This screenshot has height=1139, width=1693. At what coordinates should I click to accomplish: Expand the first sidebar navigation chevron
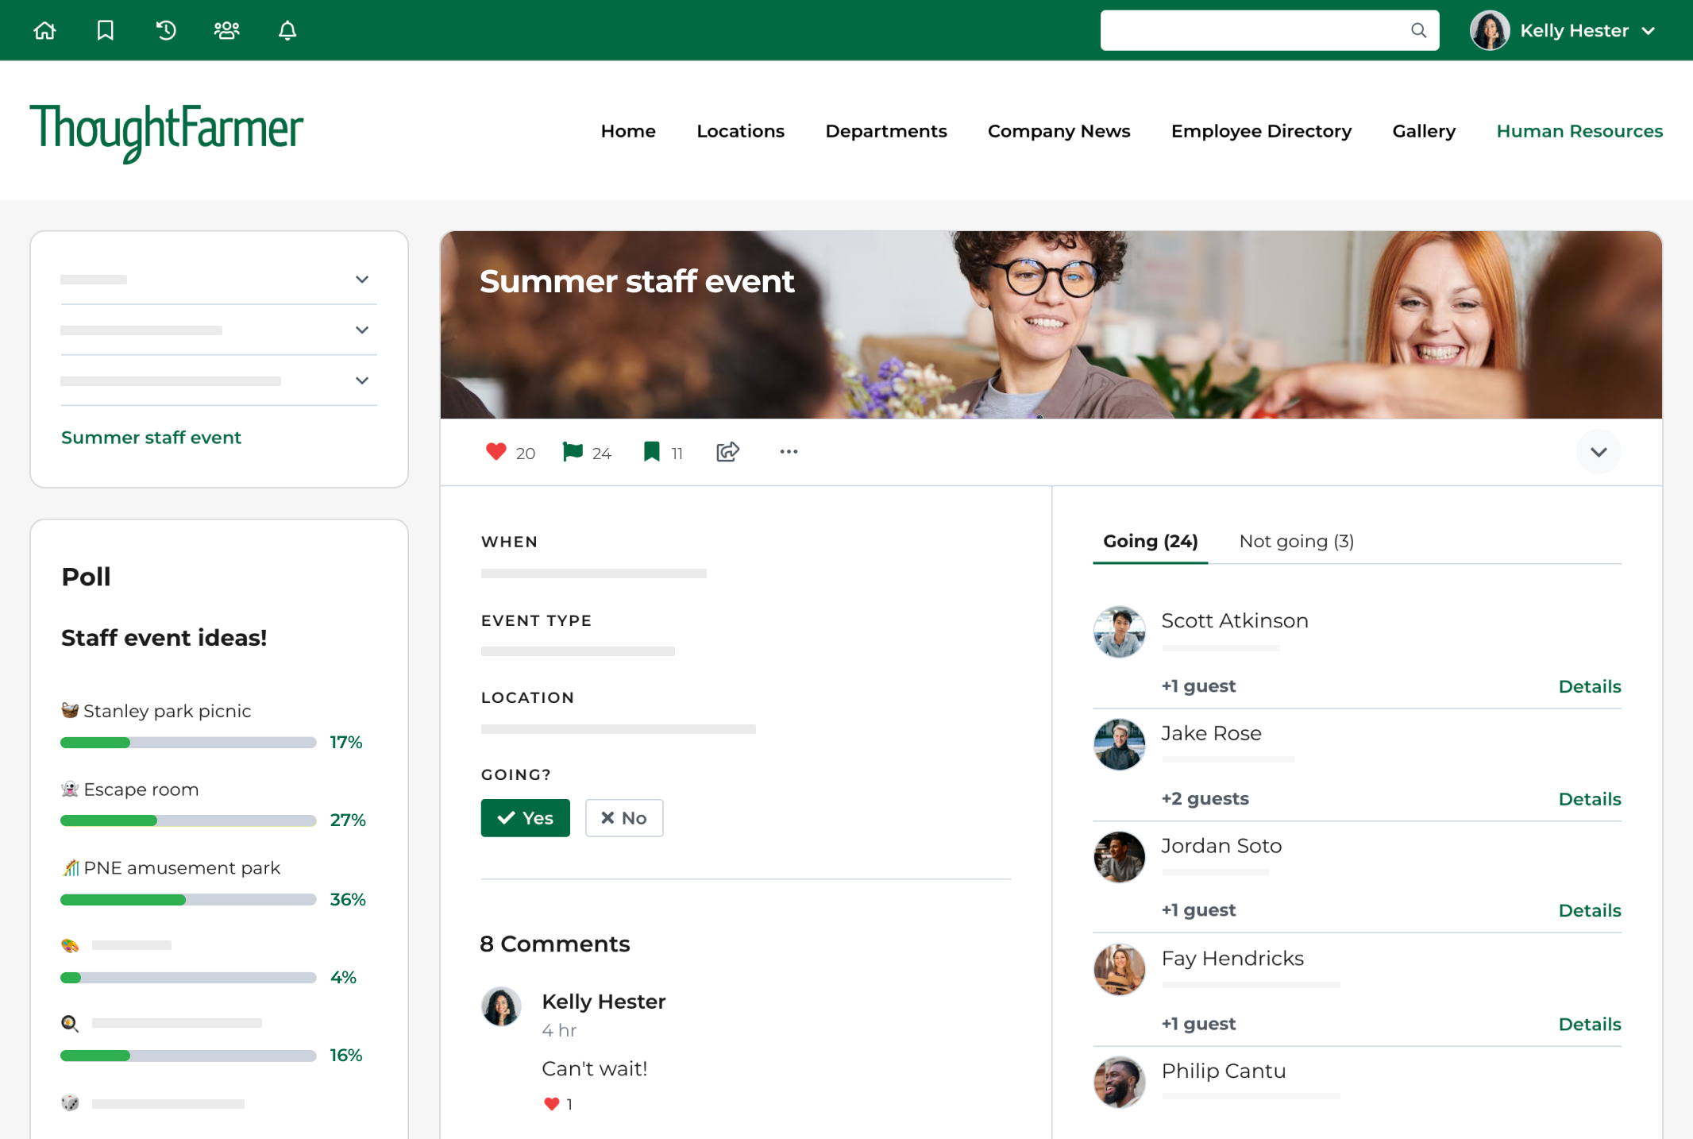tap(362, 280)
